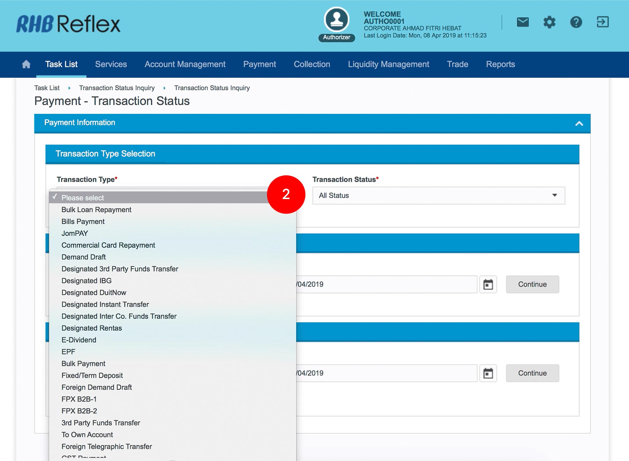Open settings via the gear icon
This screenshot has height=461, width=629.
549,22
